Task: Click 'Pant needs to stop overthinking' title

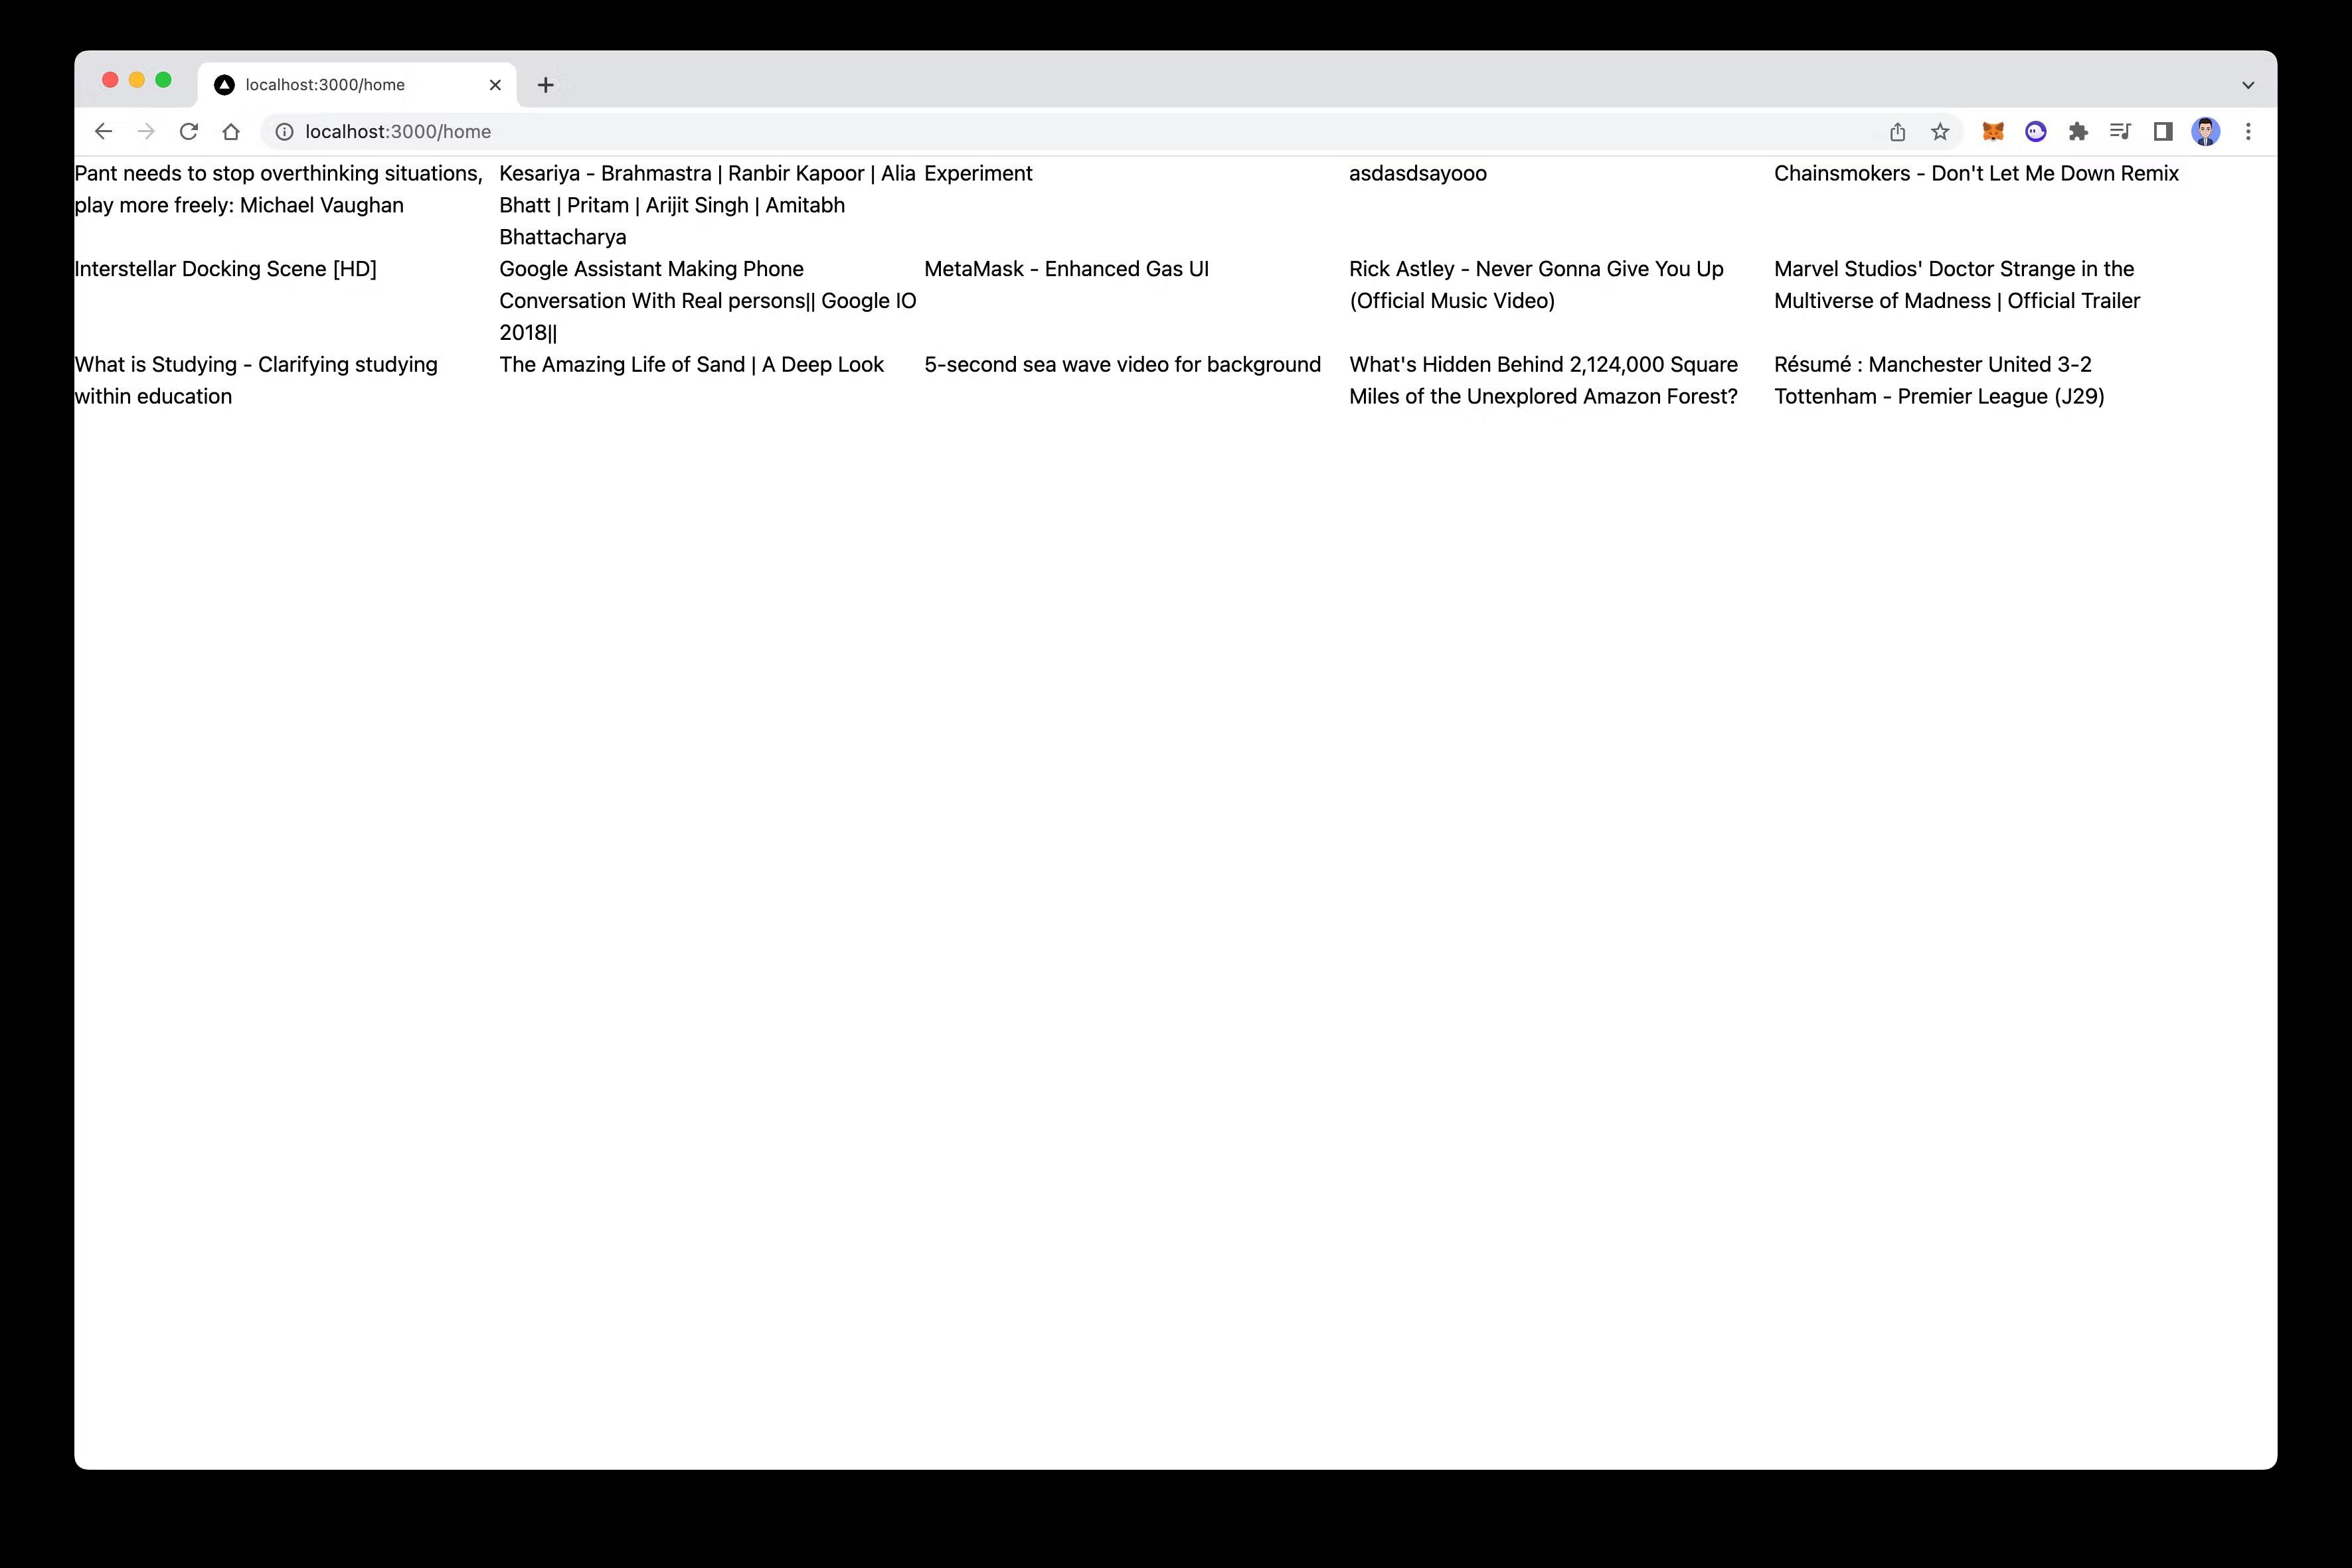Action: tap(279, 189)
